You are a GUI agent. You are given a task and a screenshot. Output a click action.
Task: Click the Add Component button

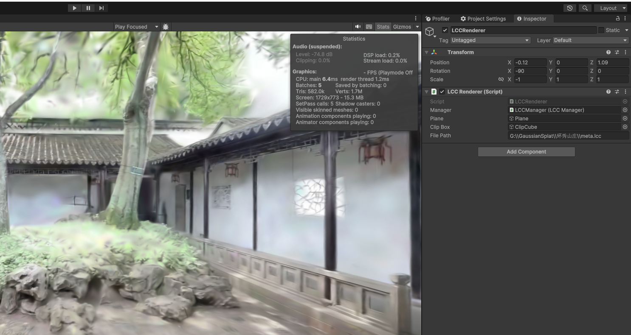click(527, 152)
